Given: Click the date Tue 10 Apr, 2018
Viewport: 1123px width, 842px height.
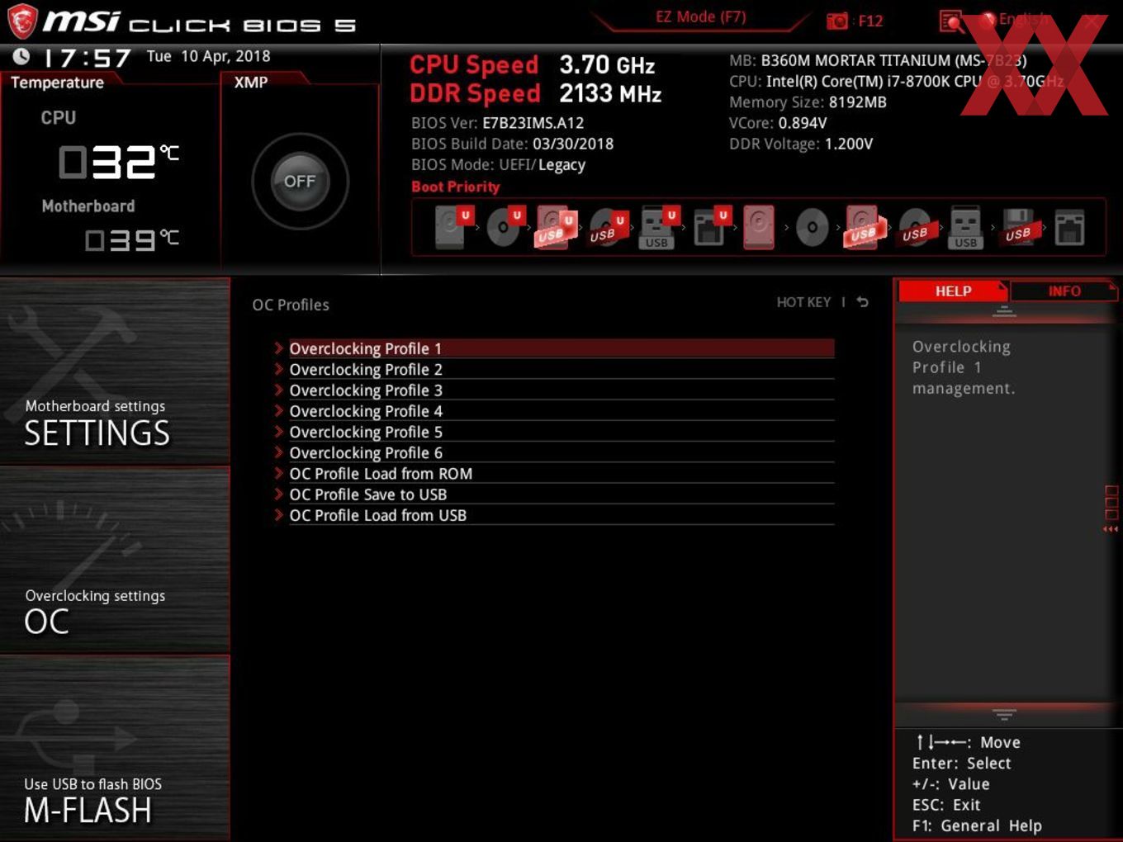Looking at the screenshot, I should 208,56.
